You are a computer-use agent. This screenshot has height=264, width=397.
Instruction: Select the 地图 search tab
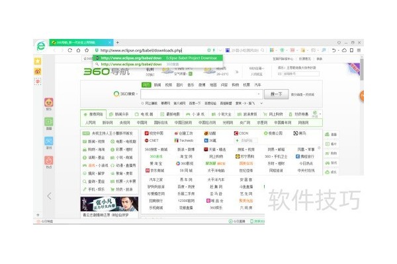(213, 85)
